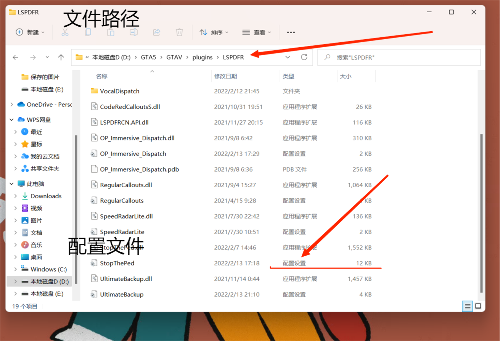Go back with the left arrow
Screen dimensions: 500x341
coord(16,57)
